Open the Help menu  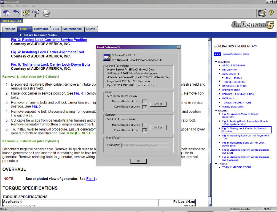[33, 6]
